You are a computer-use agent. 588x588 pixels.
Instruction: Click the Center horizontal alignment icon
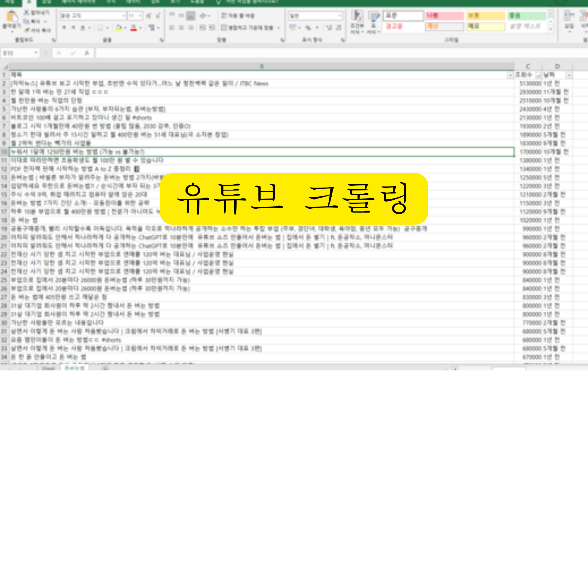(181, 28)
